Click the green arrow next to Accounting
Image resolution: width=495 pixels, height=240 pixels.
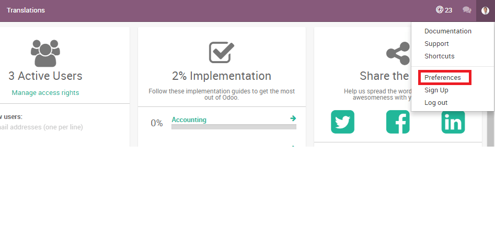[293, 118]
